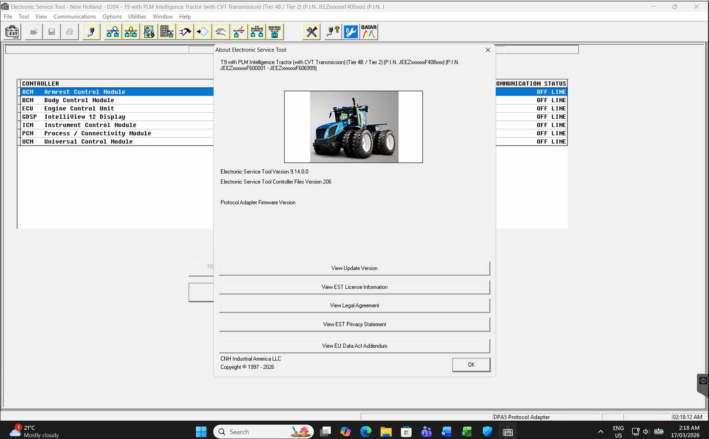Click the connector cable icon in toolbar
The width and height of the screenshot is (709, 439).
tap(91, 32)
